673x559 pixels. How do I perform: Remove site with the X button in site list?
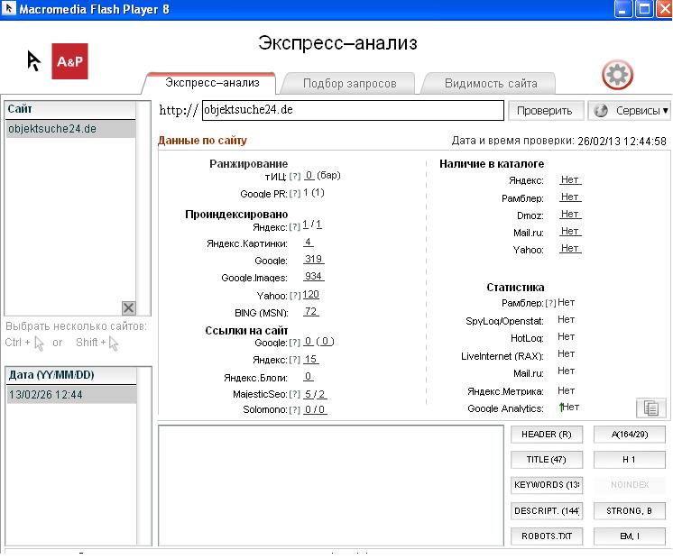coord(128,307)
